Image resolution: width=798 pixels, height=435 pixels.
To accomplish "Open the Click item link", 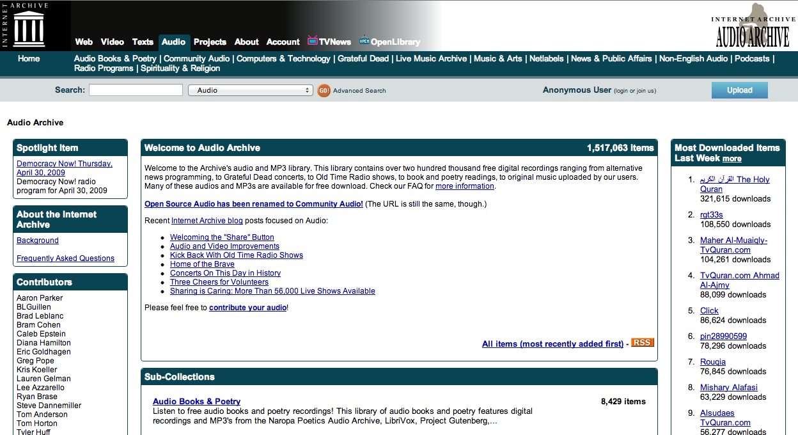I will point(709,311).
